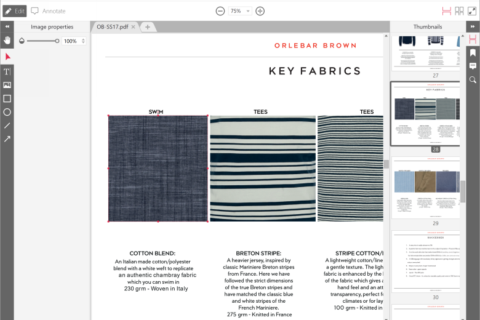Click the document vertical scrollbar thumb
Screen dimensions: 480x320
click(x=386, y=164)
